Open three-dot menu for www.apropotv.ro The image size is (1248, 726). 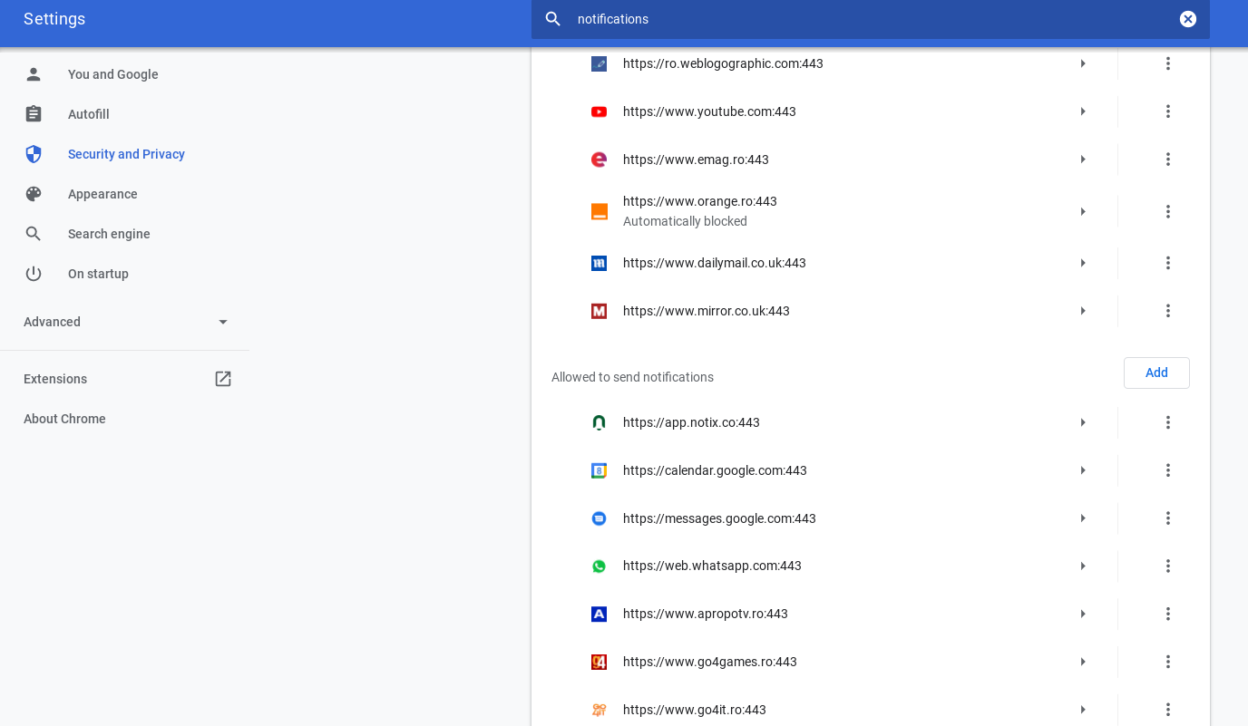(x=1168, y=614)
